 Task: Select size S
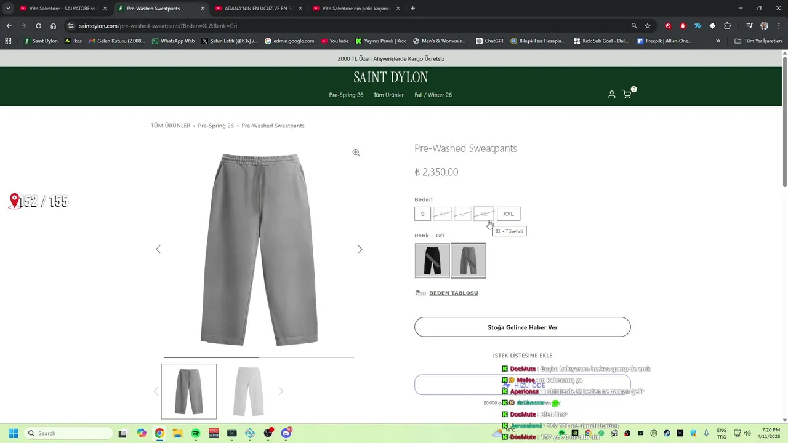click(x=422, y=214)
